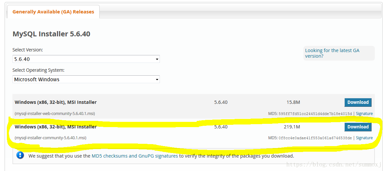The height and width of the screenshot is (171, 385).
Task: Open Signature link for mysql-installer-community-5.6.40.1.msi
Action: [x=364, y=138]
